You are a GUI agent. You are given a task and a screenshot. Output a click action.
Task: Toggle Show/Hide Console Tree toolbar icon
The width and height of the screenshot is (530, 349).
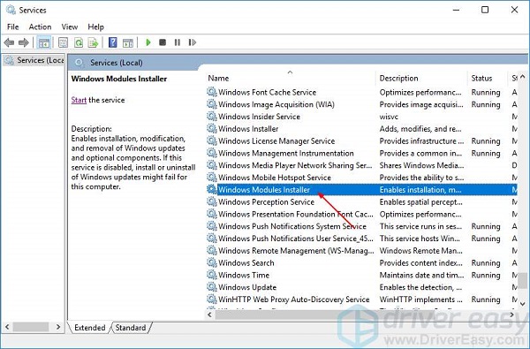tap(44, 42)
